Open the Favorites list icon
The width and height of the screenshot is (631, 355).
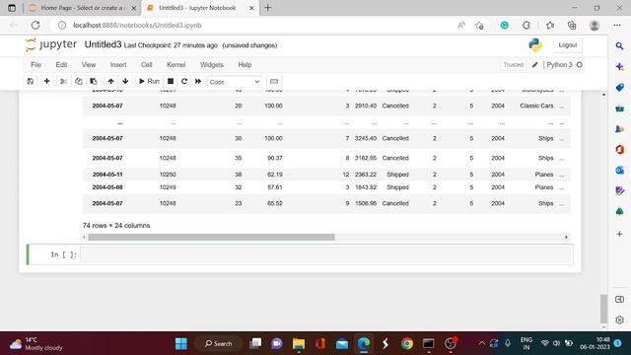pos(550,26)
